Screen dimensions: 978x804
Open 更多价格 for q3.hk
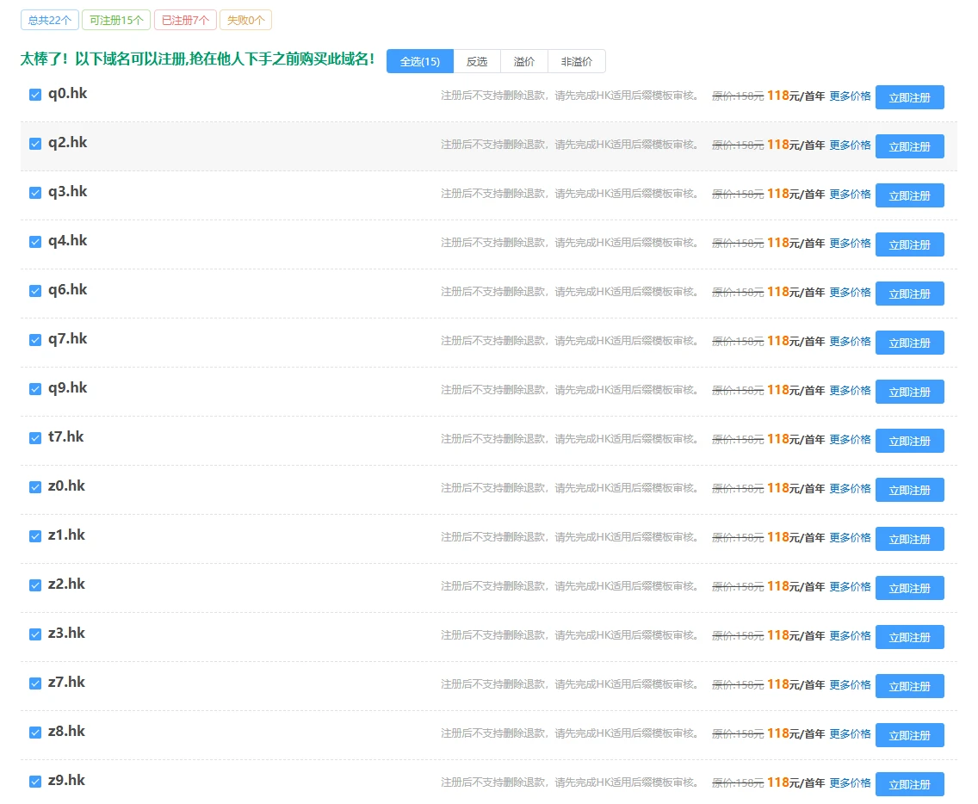coord(850,195)
